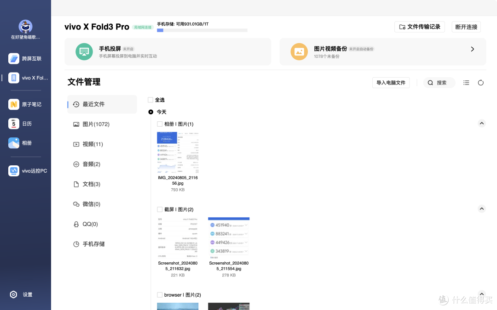This screenshot has width=497, height=310.
Task: Launch vivo远控PC remote control
Action: pyautogui.click(x=28, y=171)
